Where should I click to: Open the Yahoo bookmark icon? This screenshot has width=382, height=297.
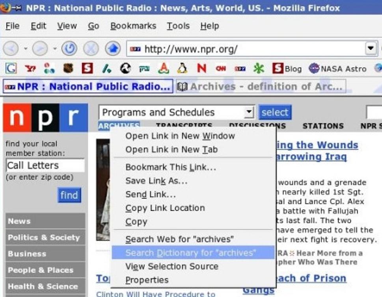[x=30, y=69]
